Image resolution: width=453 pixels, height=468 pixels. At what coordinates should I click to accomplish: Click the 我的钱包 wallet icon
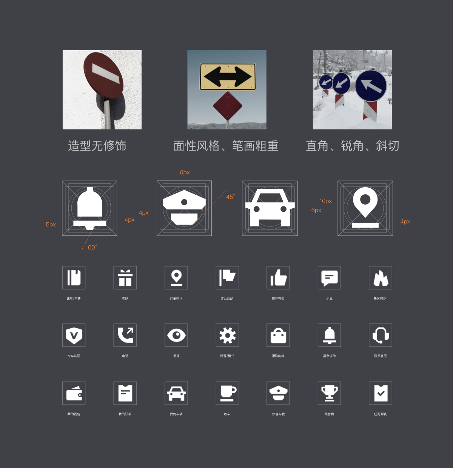coord(74,393)
